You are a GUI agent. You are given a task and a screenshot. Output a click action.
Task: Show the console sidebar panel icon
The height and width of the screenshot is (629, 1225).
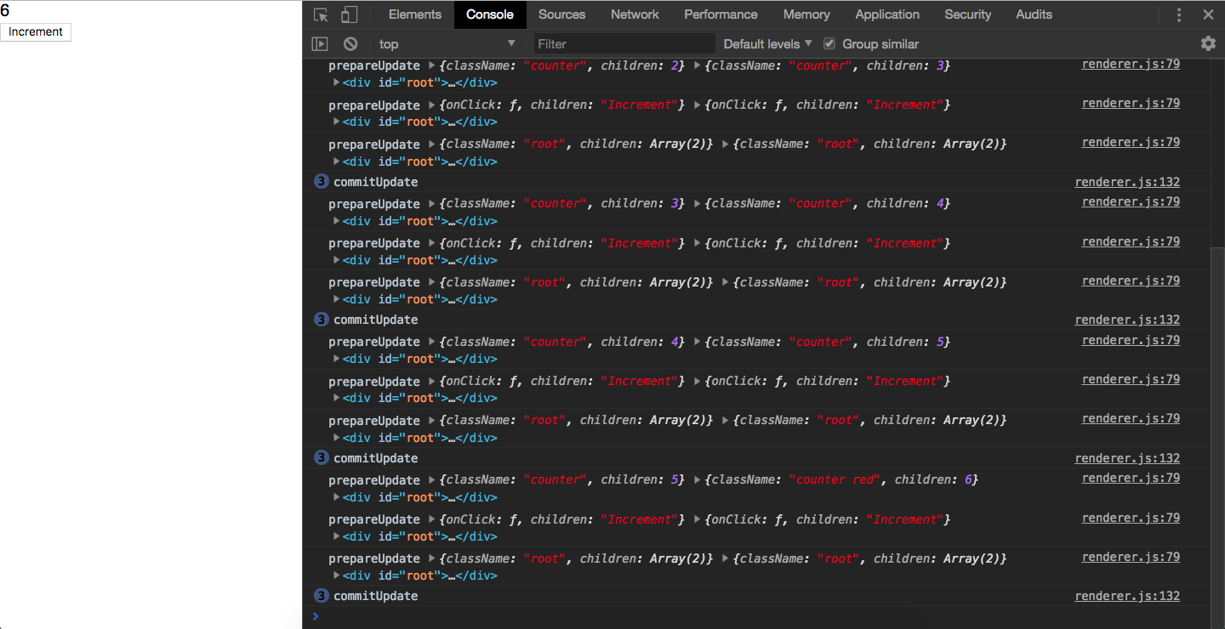320,44
